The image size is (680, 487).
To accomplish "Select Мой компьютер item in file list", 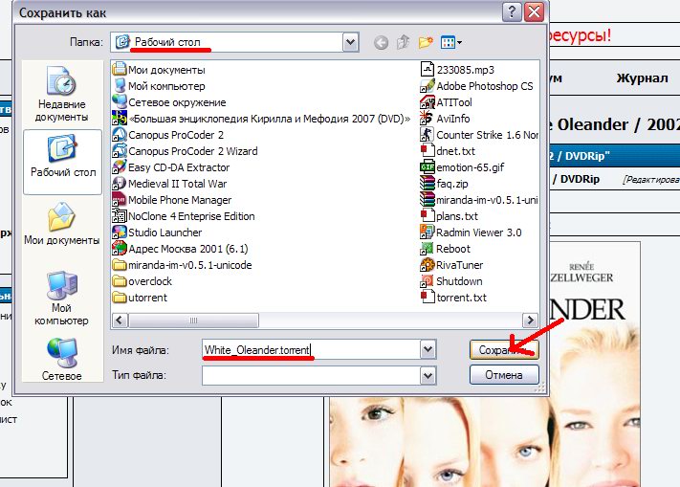I will click(159, 86).
